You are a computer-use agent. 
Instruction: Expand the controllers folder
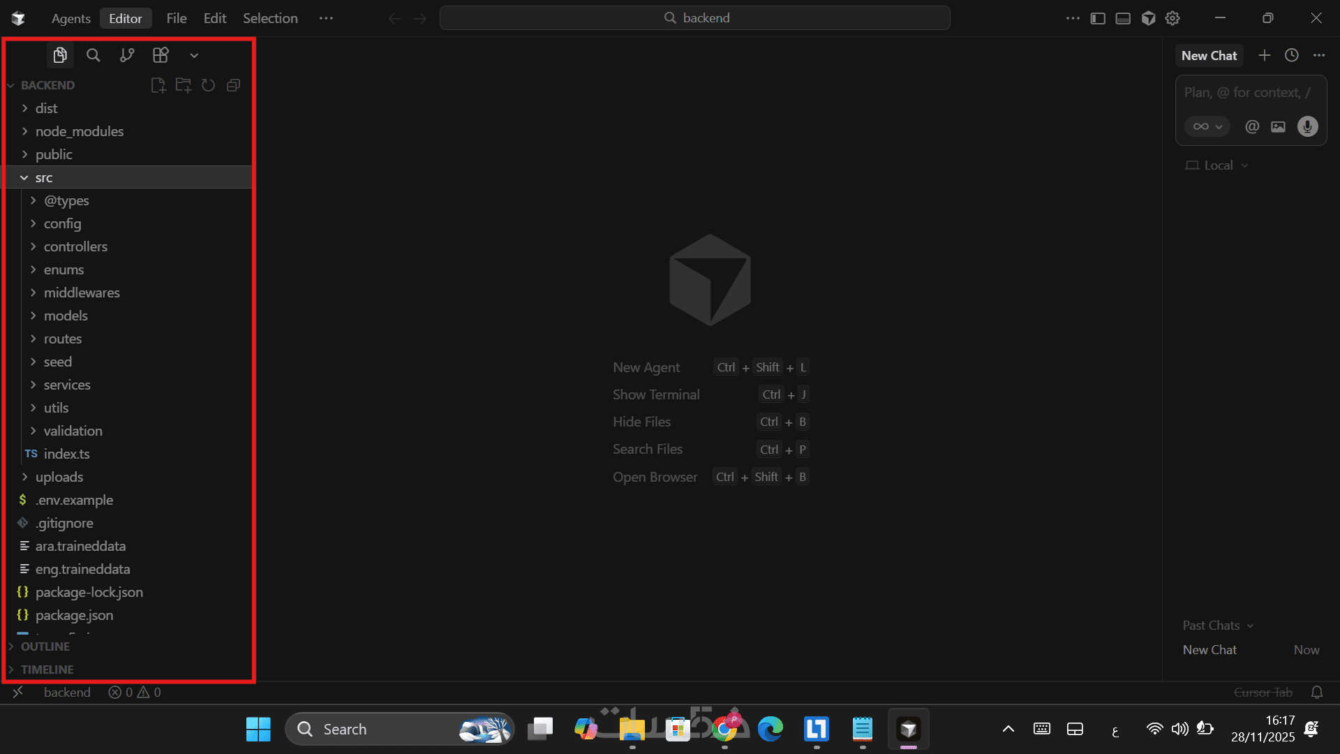tap(75, 246)
